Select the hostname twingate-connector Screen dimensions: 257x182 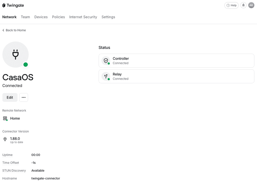click(x=46, y=178)
